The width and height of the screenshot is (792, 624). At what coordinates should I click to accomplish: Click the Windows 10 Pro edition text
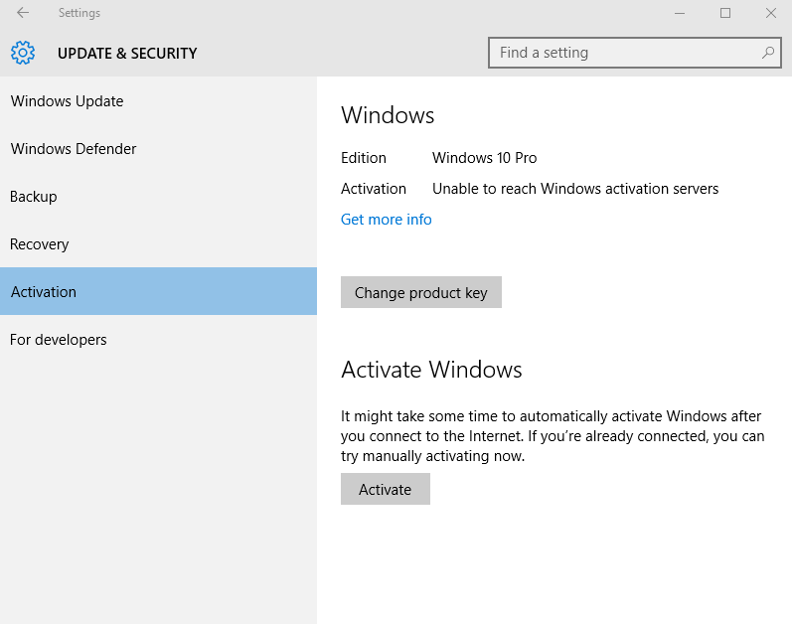pos(484,158)
